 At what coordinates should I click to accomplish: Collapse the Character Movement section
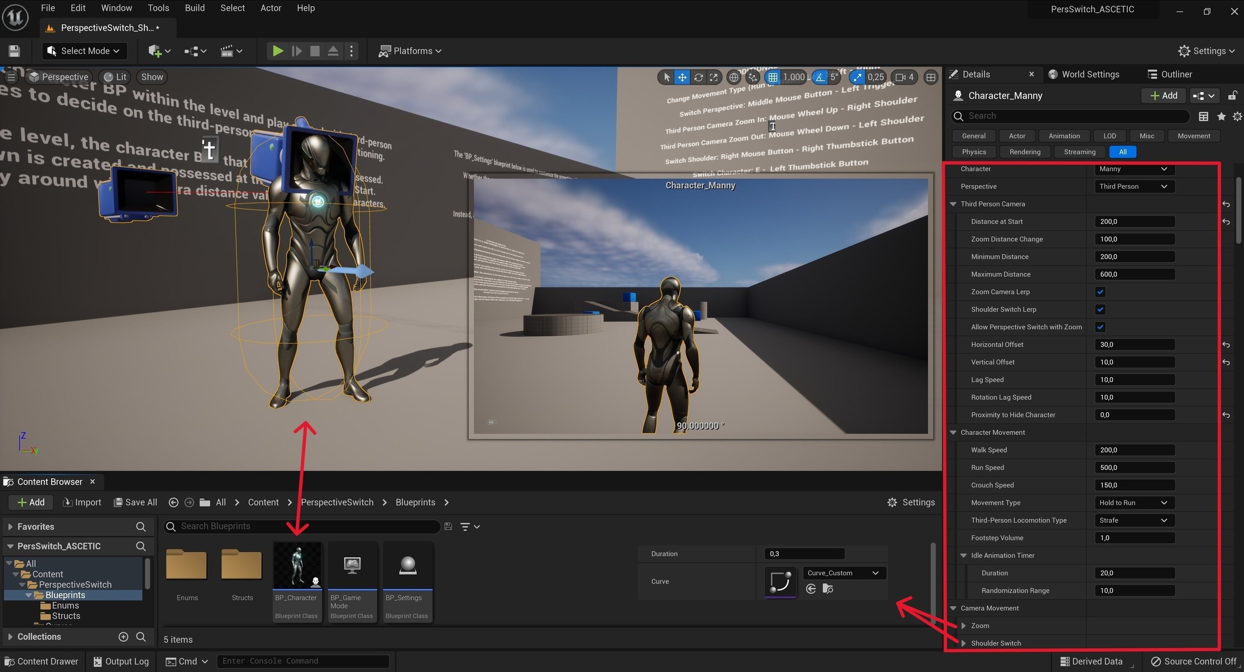pyautogui.click(x=953, y=433)
